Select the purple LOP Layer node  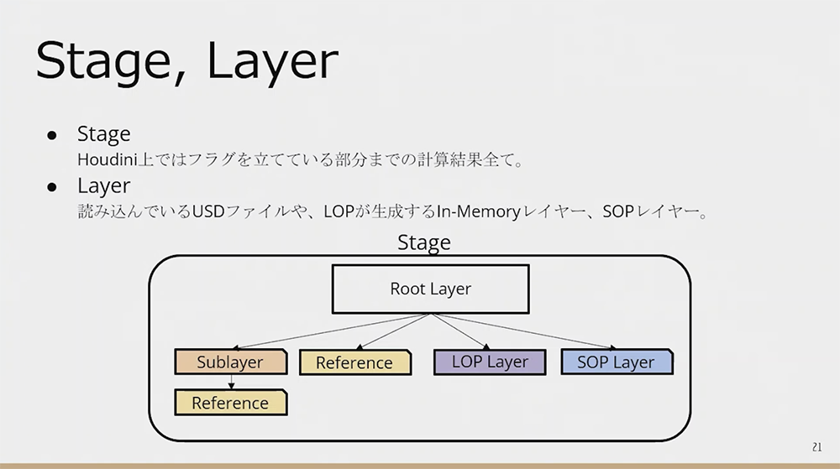(490, 362)
